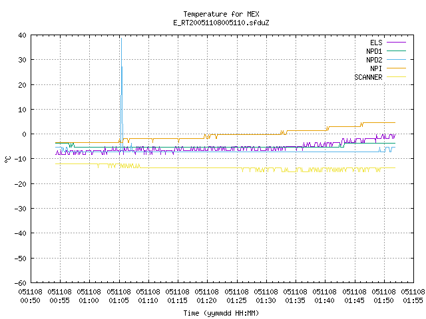Click the y-axis label 0
The height and width of the screenshot is (319, 426).
(25, 134)
